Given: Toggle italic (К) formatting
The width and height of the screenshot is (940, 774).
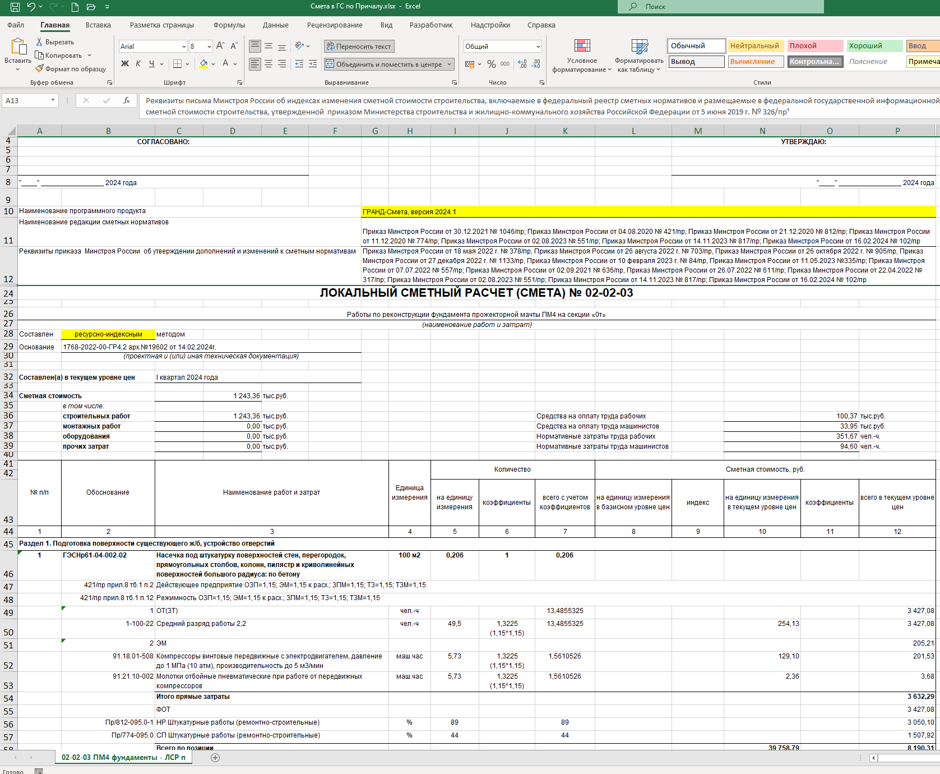Looking at the screenshot, I should tap(138, 64).
